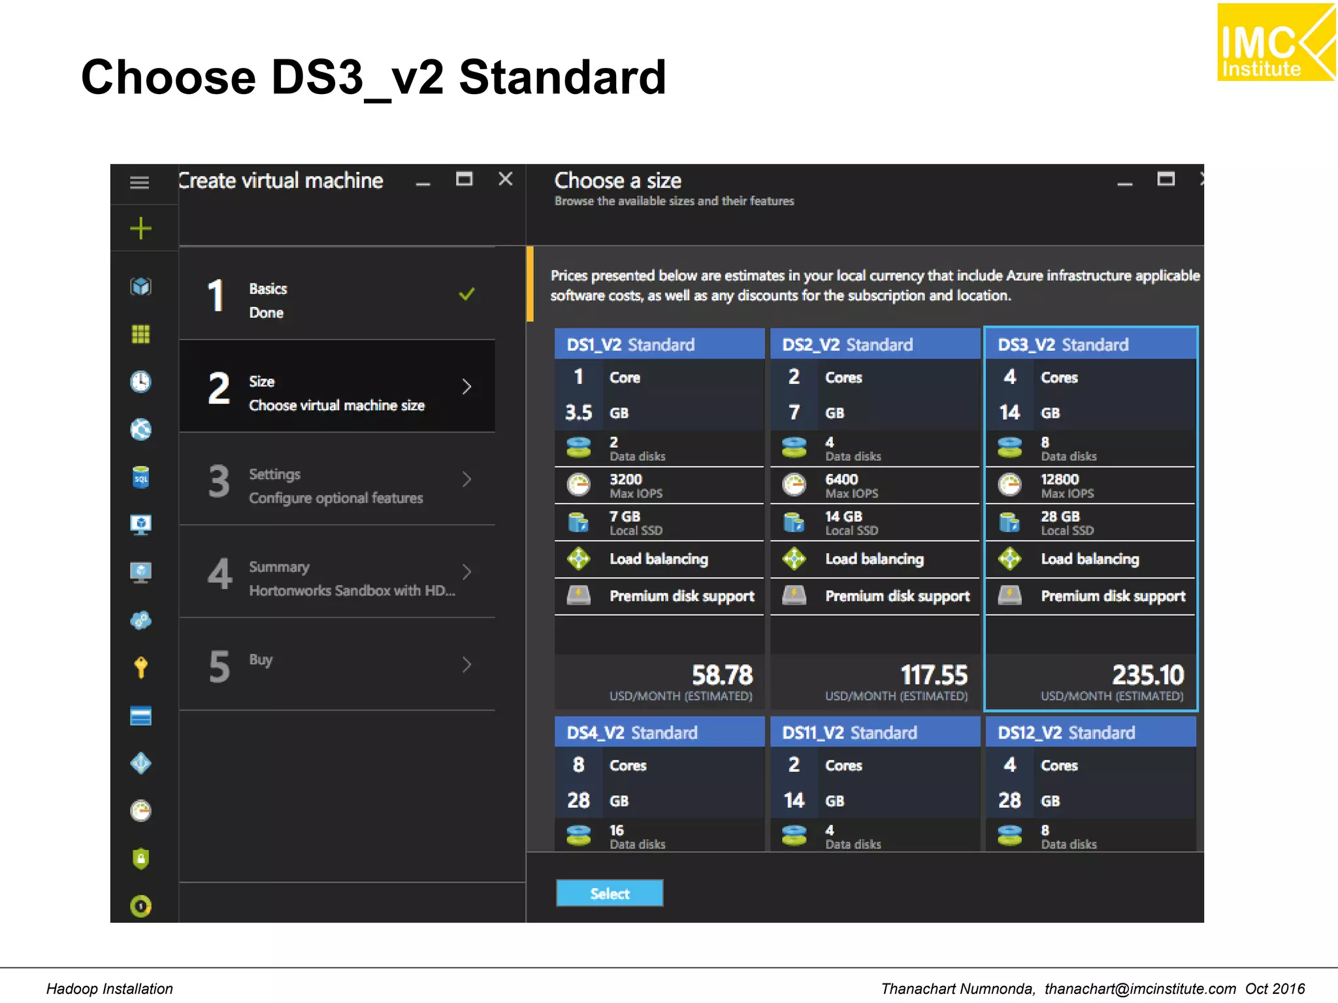This screenshot has height=1003, width=1338.
Task: Click DS4_V2 Data disks icon
Action: 578,835
